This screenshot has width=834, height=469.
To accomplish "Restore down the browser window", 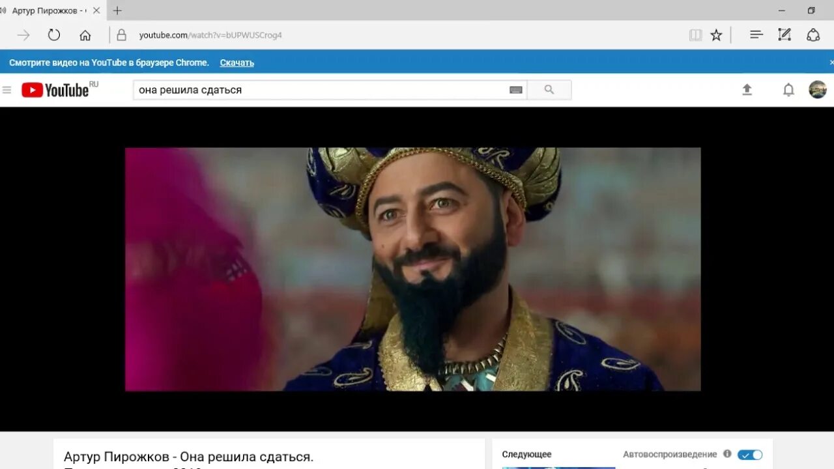I will (x=811, y=10).
